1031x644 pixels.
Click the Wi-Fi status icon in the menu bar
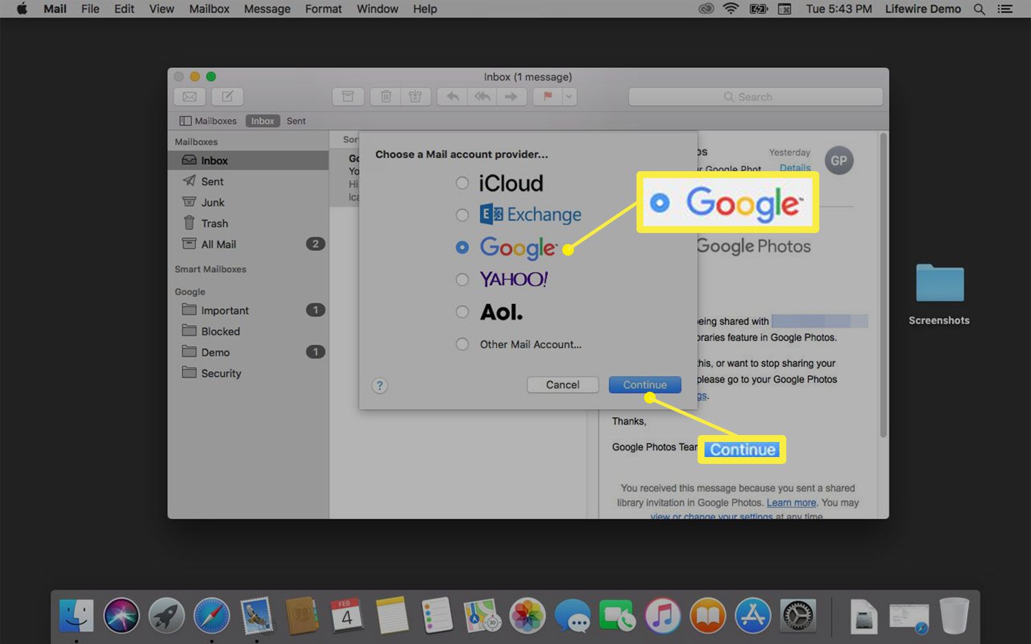point(731,9)
